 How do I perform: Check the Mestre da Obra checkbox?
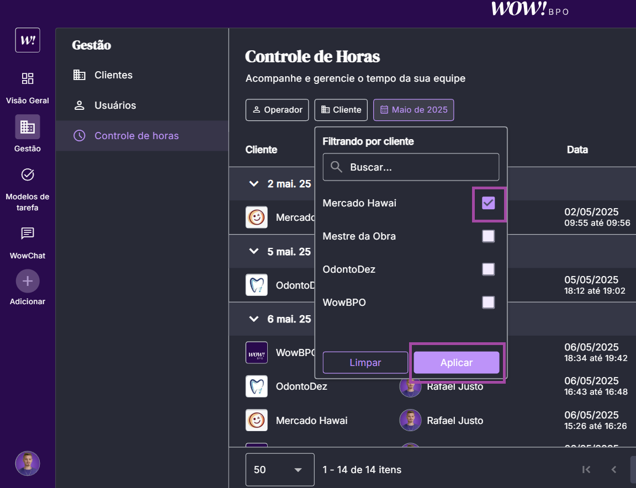[489, 236]
